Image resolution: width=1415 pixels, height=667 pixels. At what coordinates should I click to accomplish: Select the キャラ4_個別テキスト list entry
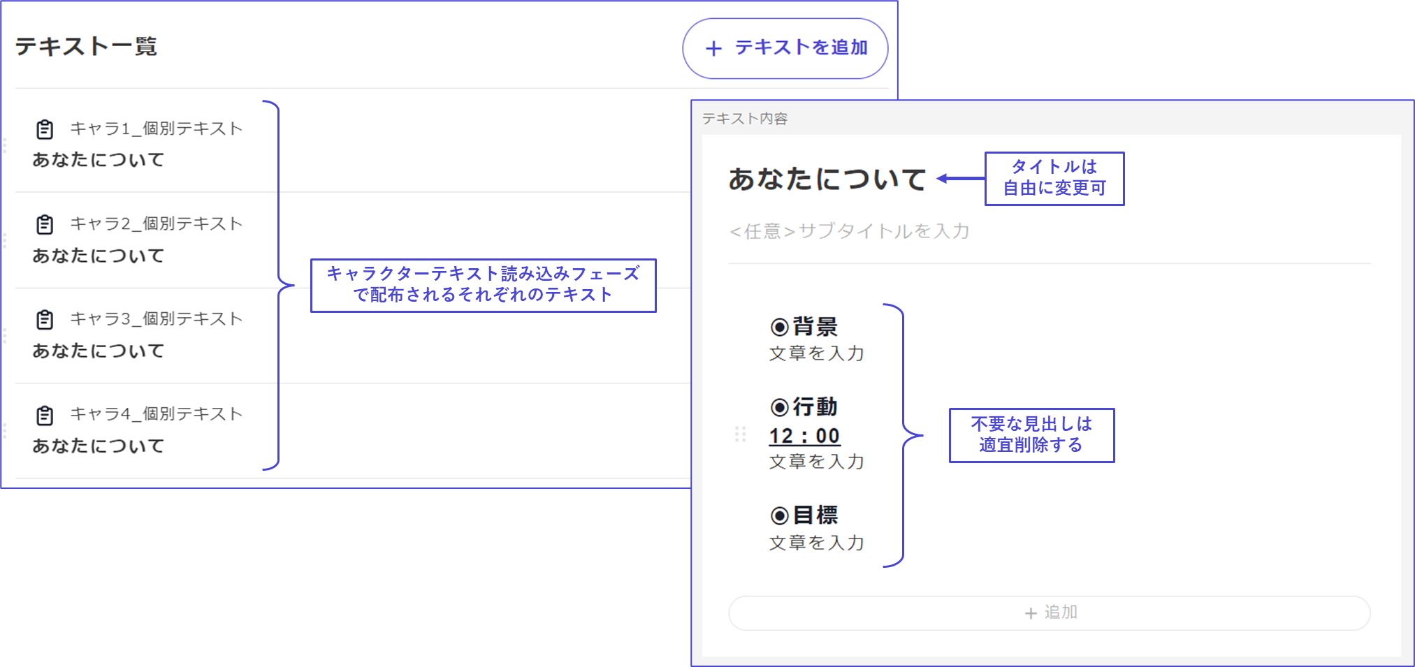140,430
